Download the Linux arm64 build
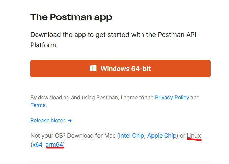The image size is (229, 164). pos(54,145)
